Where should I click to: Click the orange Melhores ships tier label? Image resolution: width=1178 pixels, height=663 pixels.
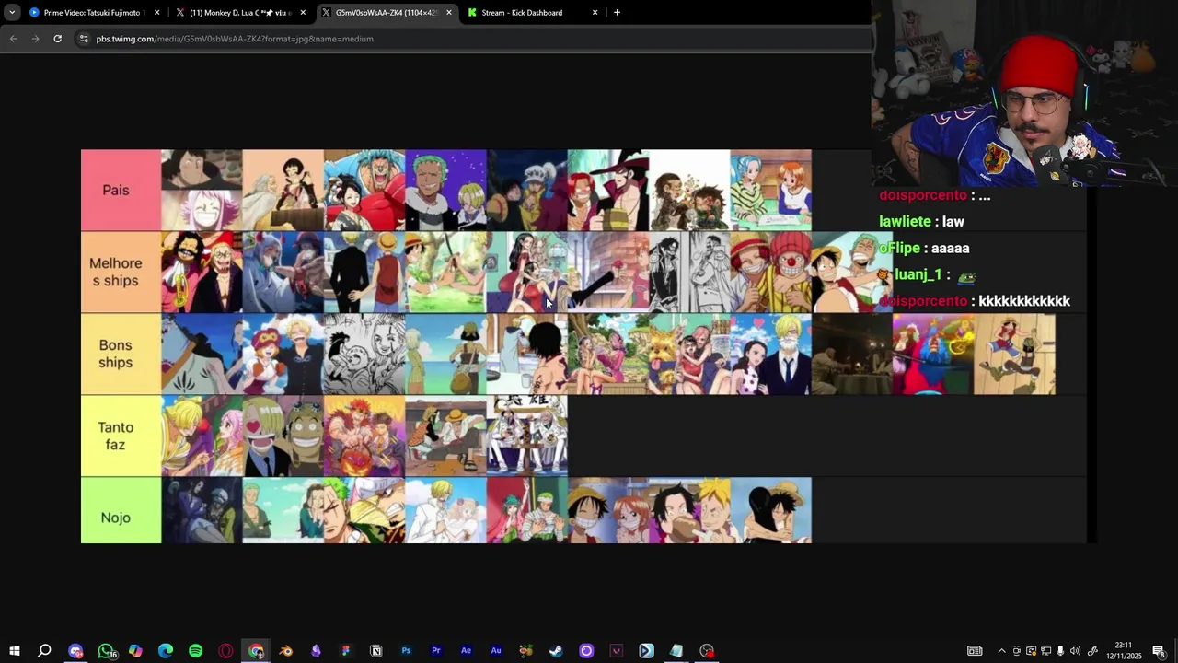tap(121, 272)
